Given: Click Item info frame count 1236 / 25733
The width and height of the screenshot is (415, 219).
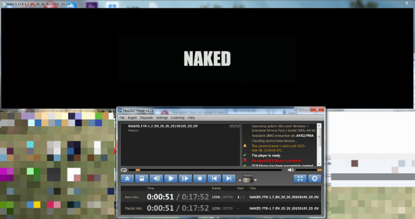Looking at the screenshot, I should [x=222, y=197].
